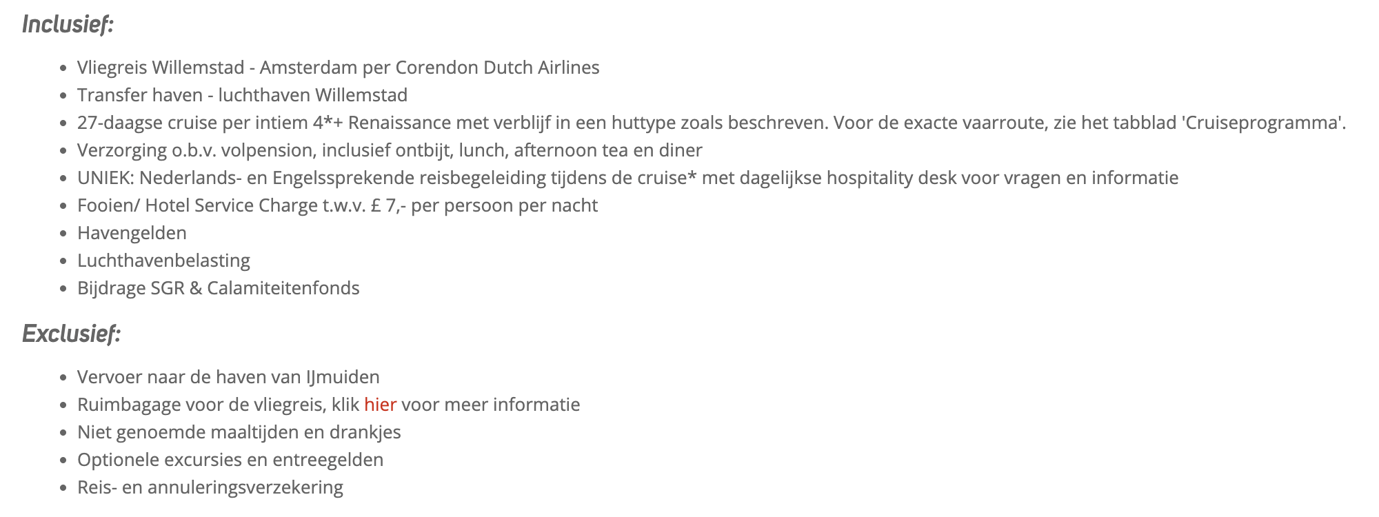Click the red 'hier' link
1379x517 pixels.
(x=380, y=405)
